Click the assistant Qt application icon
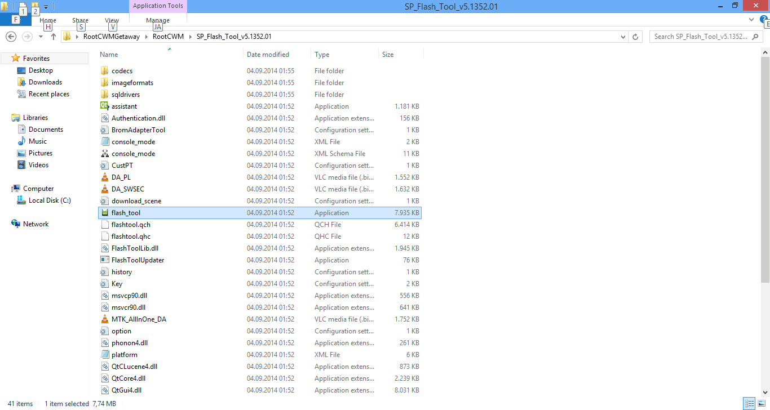Viewport: 770px width, 410px height. click(104, 106)
